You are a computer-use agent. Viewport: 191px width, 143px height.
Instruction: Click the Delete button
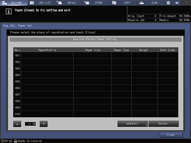[x=163, y=123]
